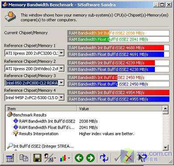
Task: Open dropdown arrow beside user/computer icon
Action: [x=55, y=158]
